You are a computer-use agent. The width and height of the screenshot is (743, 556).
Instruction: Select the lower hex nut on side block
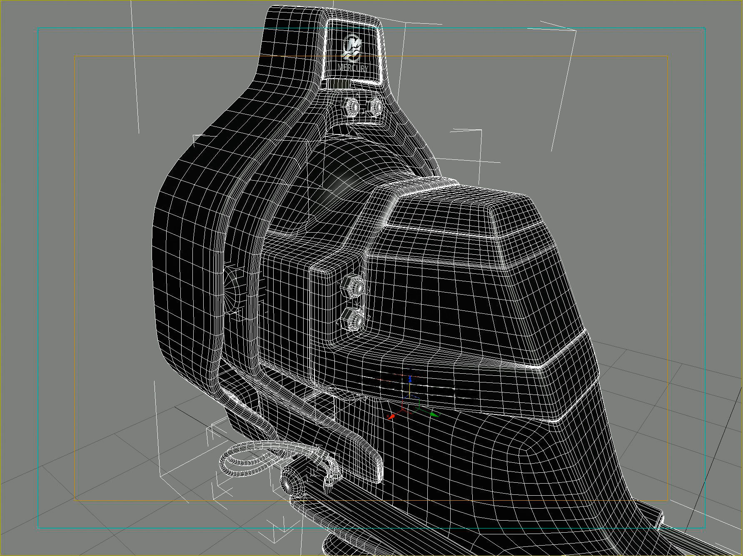352,320
